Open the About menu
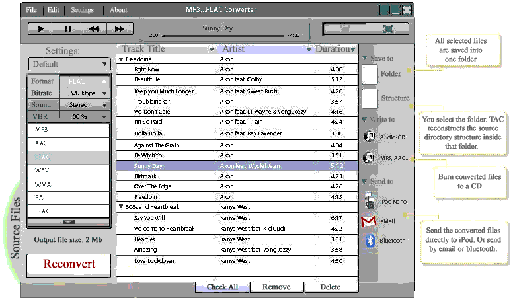 (118, 10)
